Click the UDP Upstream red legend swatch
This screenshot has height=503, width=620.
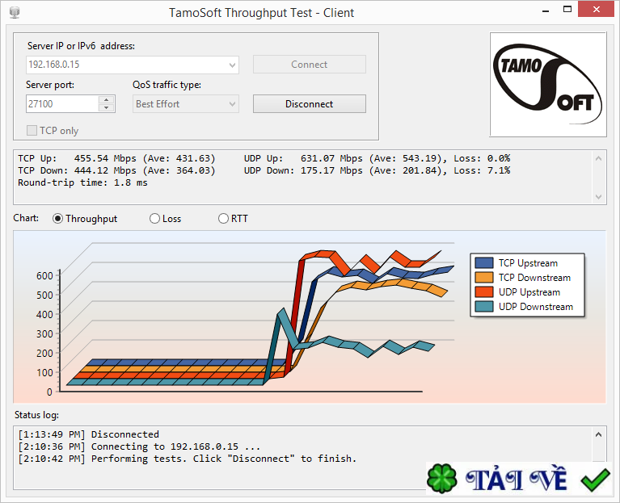pos(484,292)
